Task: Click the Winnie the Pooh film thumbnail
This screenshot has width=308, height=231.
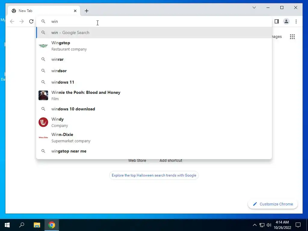Action: click(43, 95)
